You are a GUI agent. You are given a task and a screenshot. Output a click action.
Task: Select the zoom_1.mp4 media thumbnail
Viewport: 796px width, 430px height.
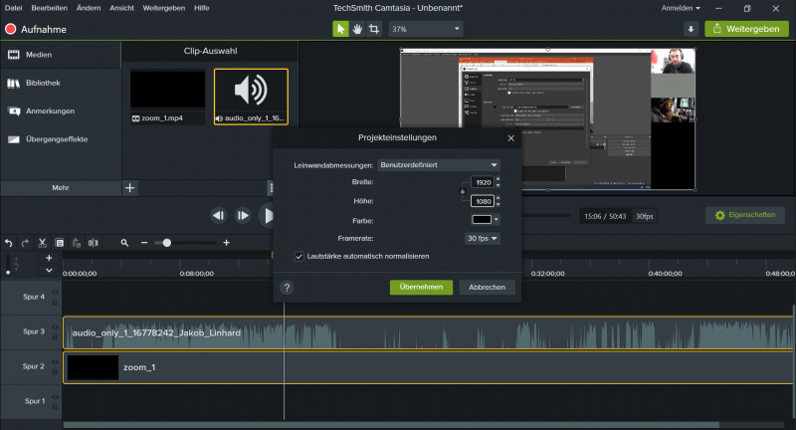[167, 97]
